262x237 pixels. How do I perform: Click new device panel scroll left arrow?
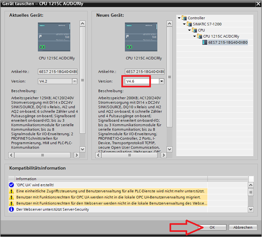pos(98,155)
